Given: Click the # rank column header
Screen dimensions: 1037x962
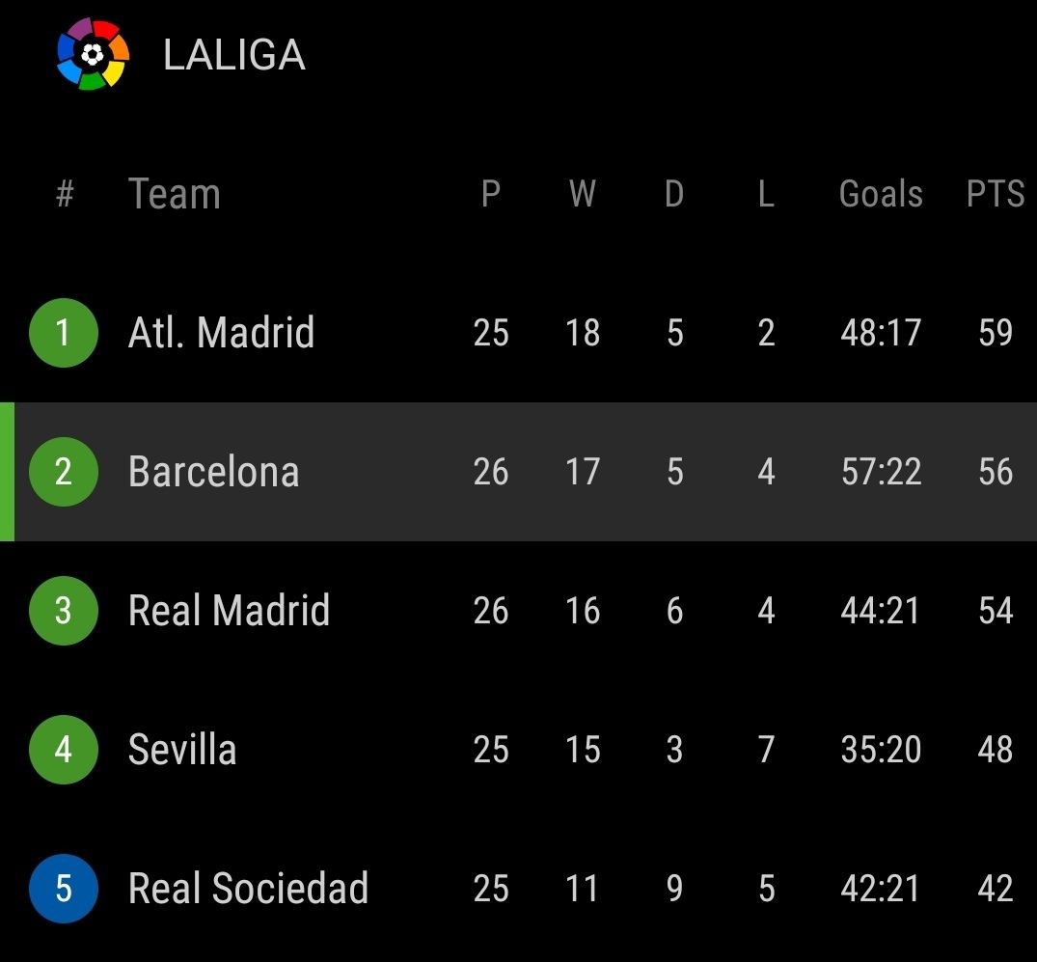Looking at the screenshot, I should point(65,194).
